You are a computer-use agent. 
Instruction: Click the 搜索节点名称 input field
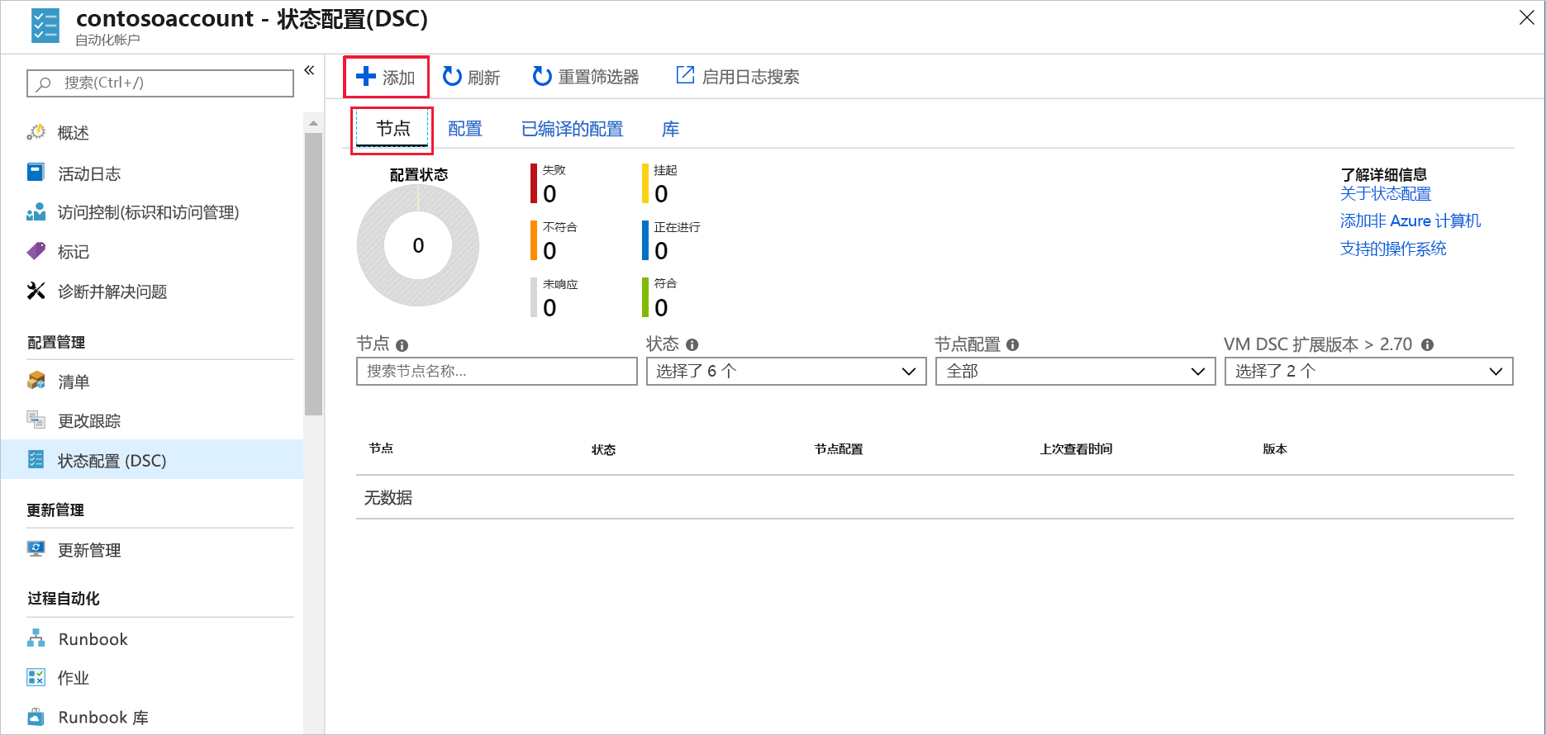497,372
